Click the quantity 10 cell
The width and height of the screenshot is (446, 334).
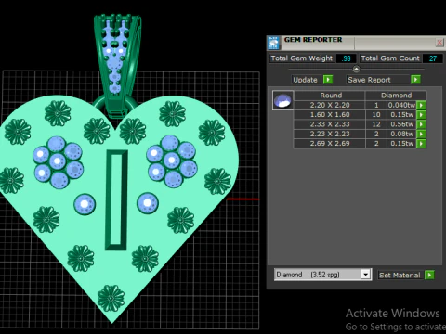[376, 115]
